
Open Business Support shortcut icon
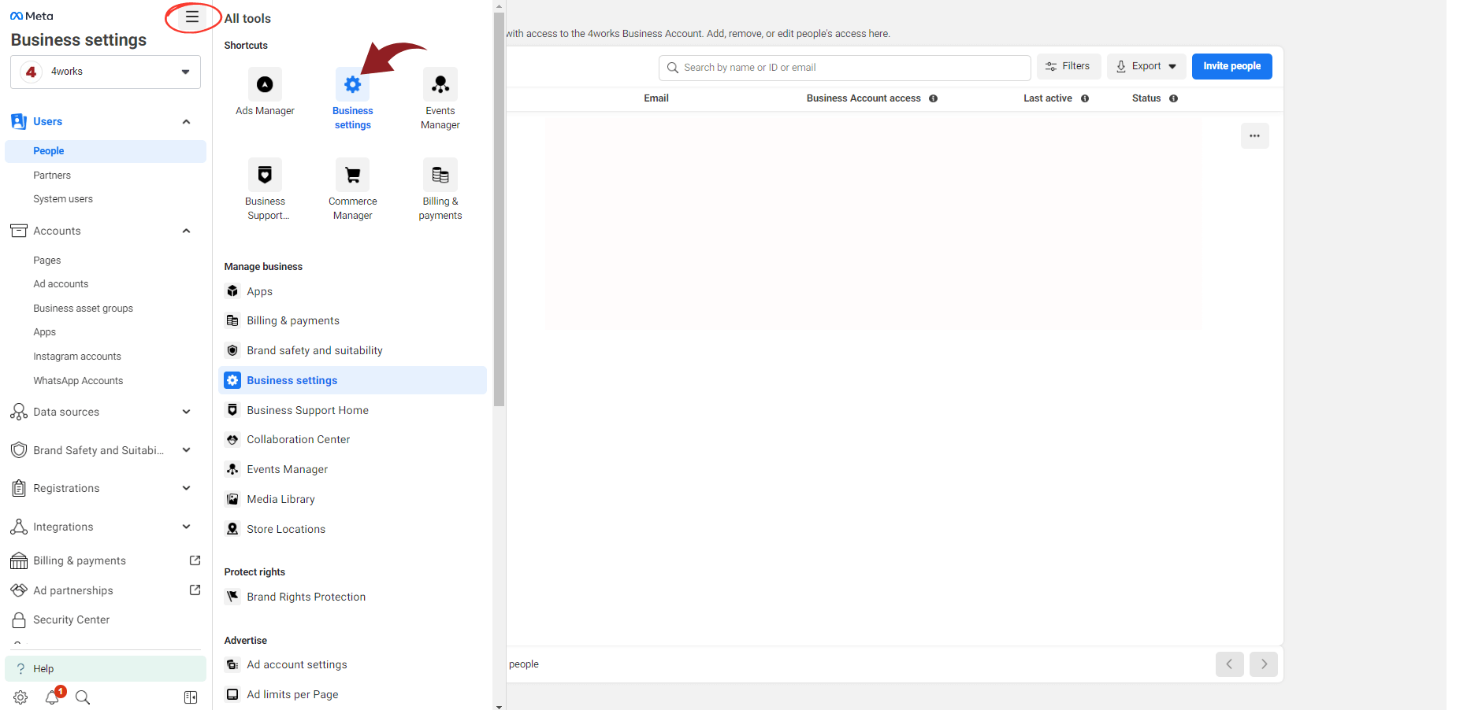(x=265, y=175)
